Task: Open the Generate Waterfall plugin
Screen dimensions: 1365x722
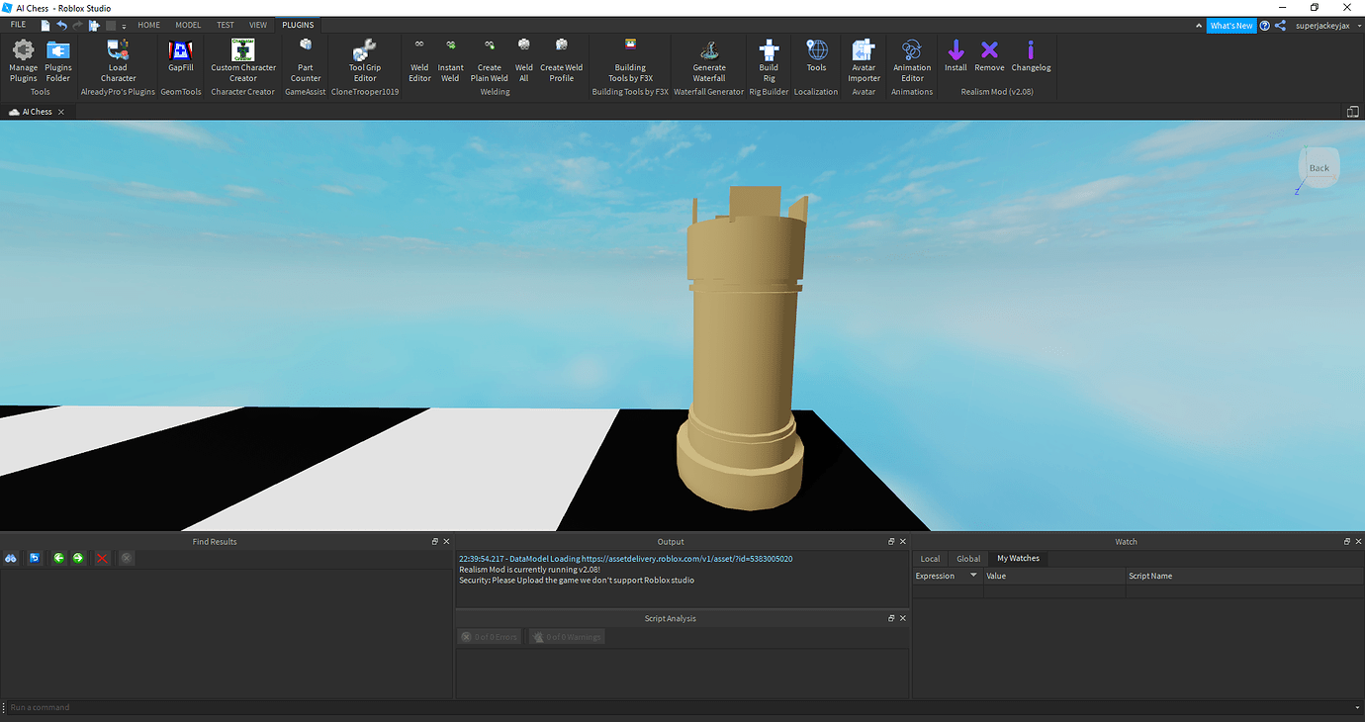Action: coord(708,61)
